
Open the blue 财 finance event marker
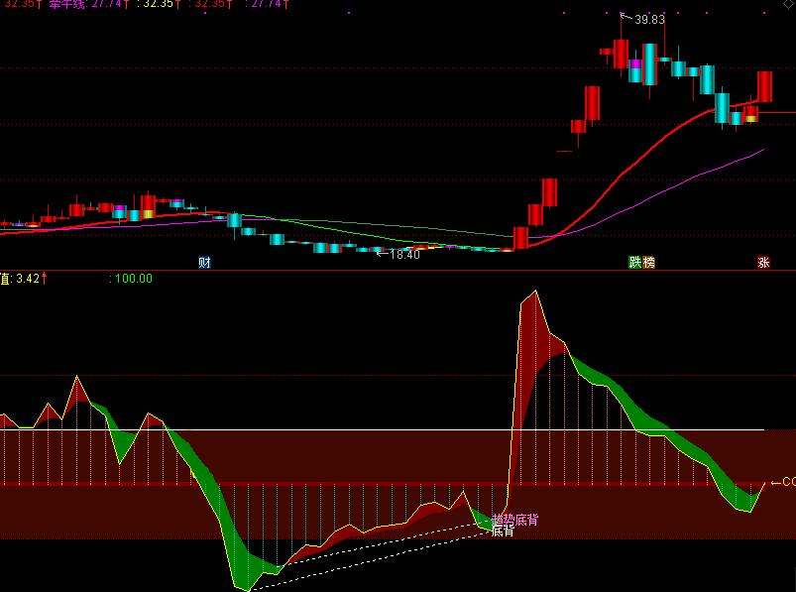[204, 263]
